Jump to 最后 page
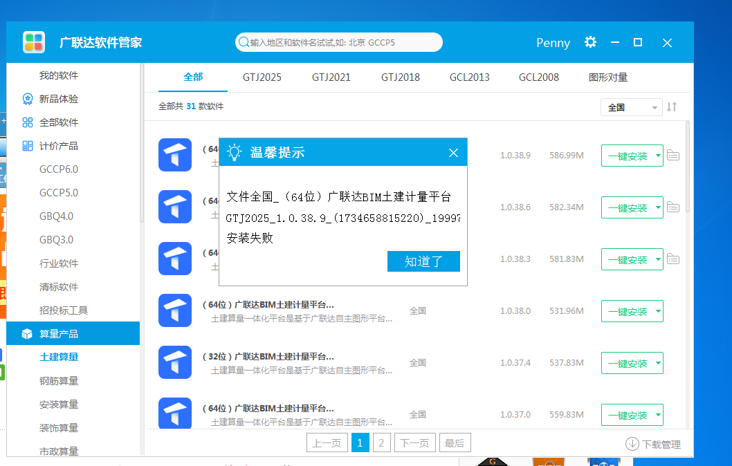The image size is (732, 466). pos(455,442)
